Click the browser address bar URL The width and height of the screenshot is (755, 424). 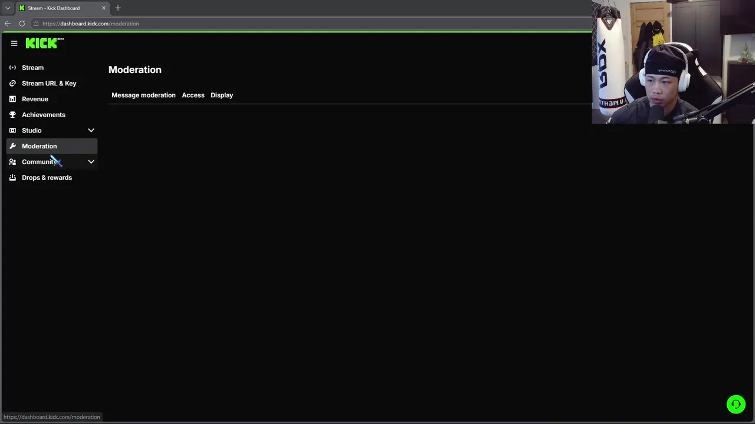pos(91,24)
